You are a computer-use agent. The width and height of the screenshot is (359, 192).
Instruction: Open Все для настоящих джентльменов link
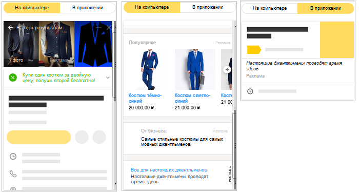(x=169, y=170)
